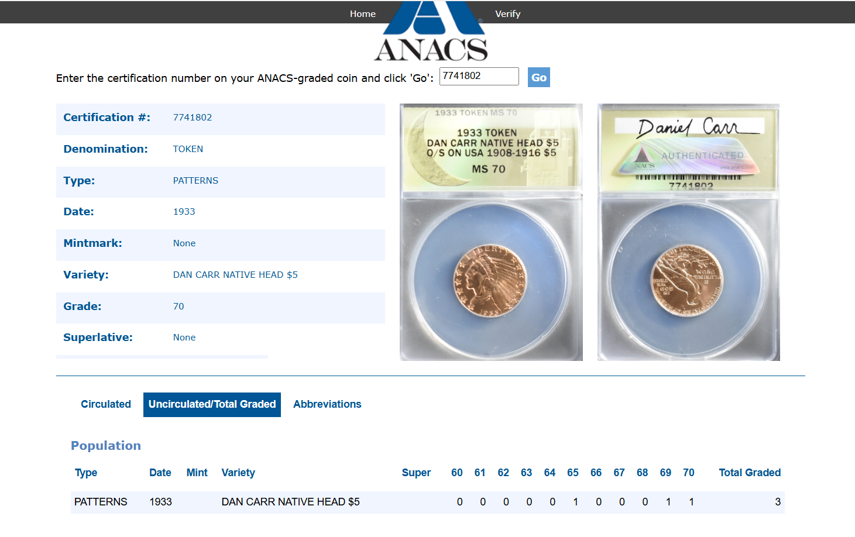Screen dimensions: 855x537
Task: Click the Grade label
Action: [x=83, y=307]
